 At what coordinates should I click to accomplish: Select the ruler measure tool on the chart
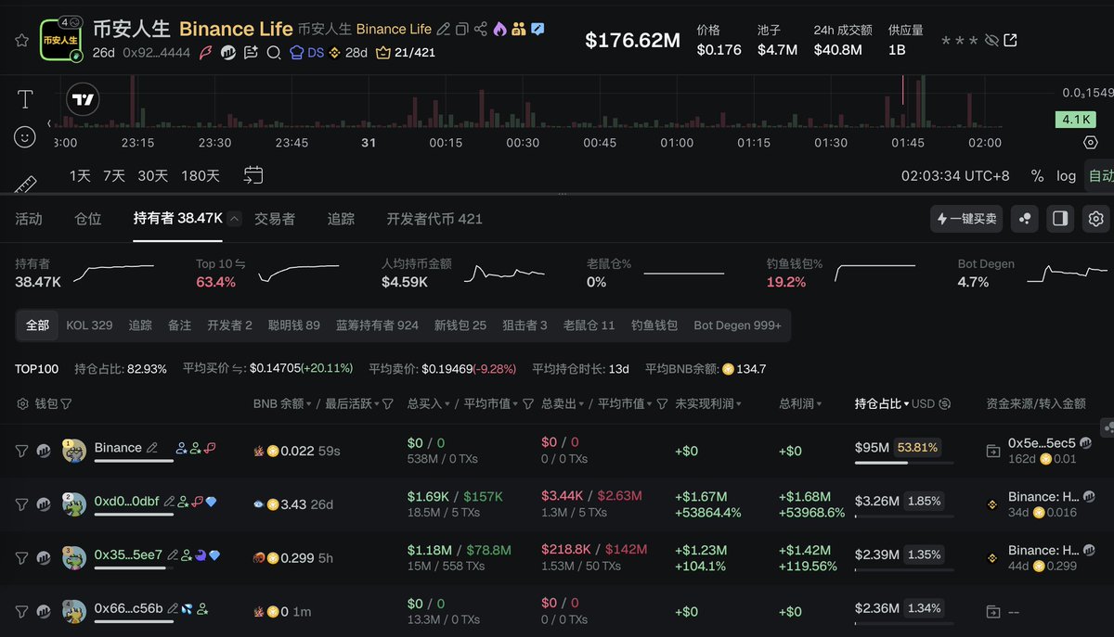[x=25, y=185]
